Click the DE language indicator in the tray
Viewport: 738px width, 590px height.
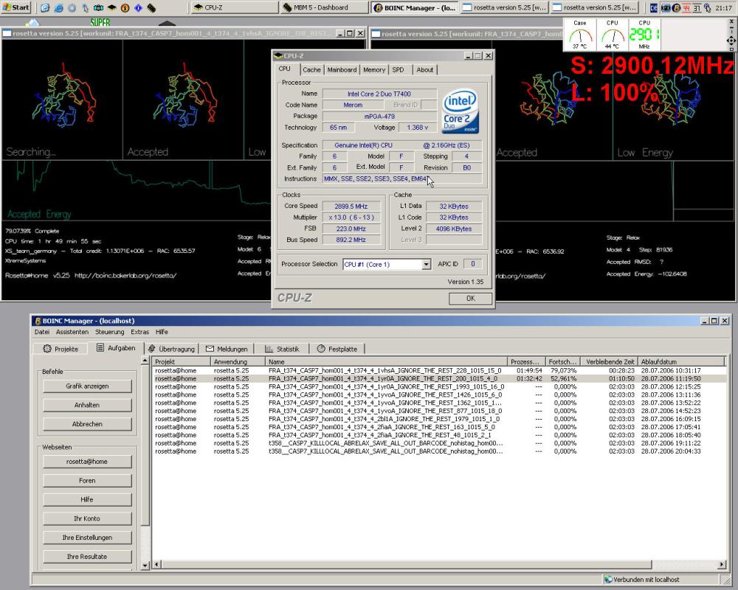click(x=654, y=7)
